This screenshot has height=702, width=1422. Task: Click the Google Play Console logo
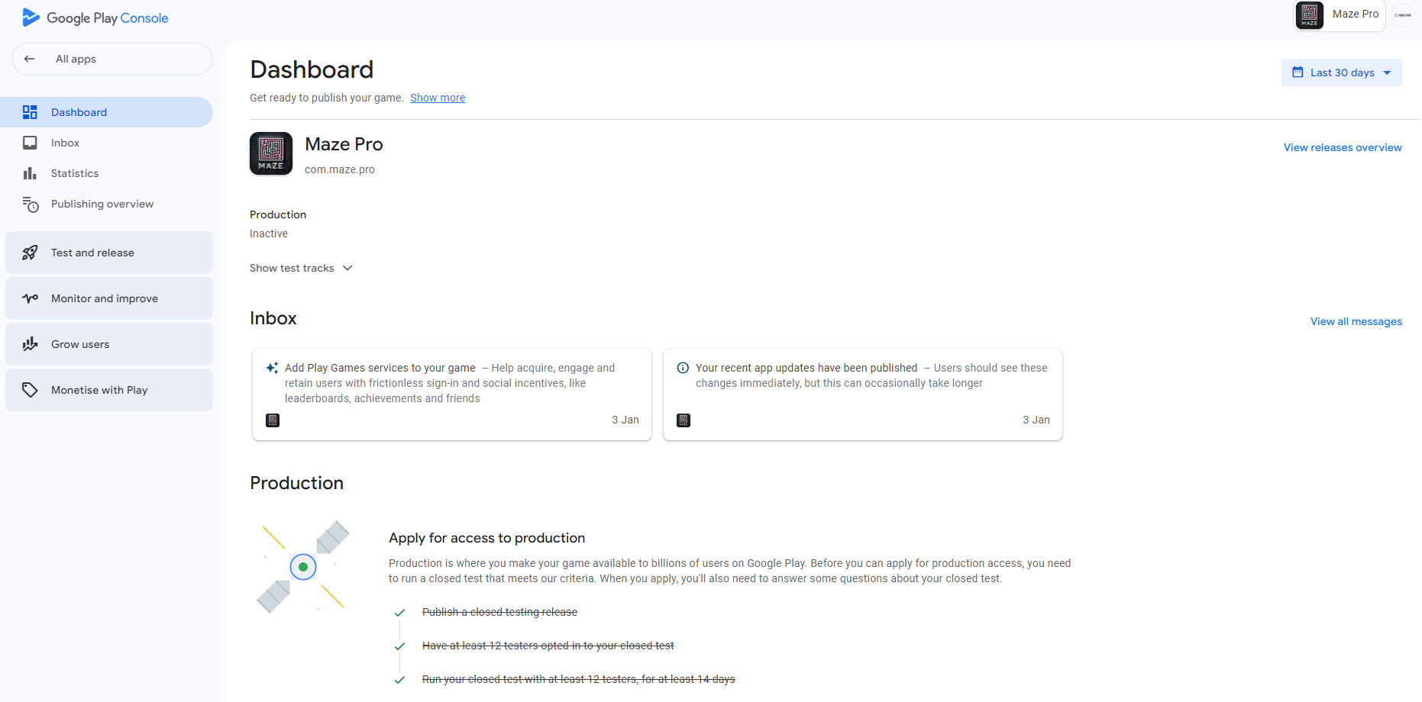tap(95, 18)
